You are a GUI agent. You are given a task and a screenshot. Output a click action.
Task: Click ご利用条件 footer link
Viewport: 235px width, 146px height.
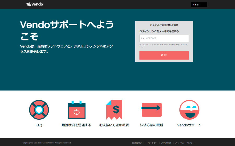click(166, 143)
